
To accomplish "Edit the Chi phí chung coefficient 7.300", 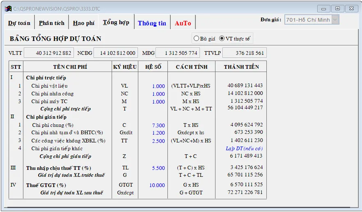I will (158, 125).
